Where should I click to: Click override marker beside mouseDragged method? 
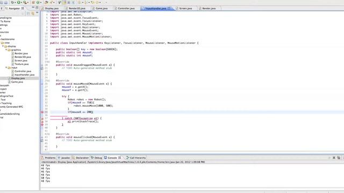(x=42, y=65)
